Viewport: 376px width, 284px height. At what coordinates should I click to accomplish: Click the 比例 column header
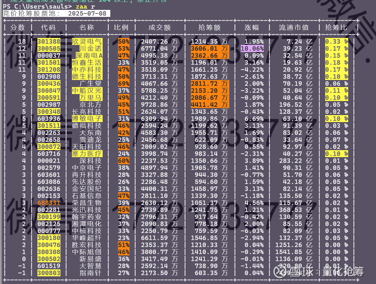tap(121, 27)
